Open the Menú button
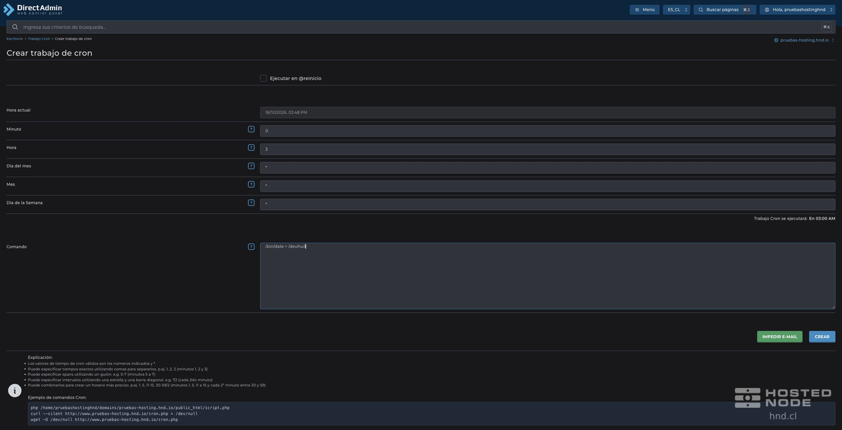This screenshot has width=842, height=430. pyautogui.click(x=644, y=10)
